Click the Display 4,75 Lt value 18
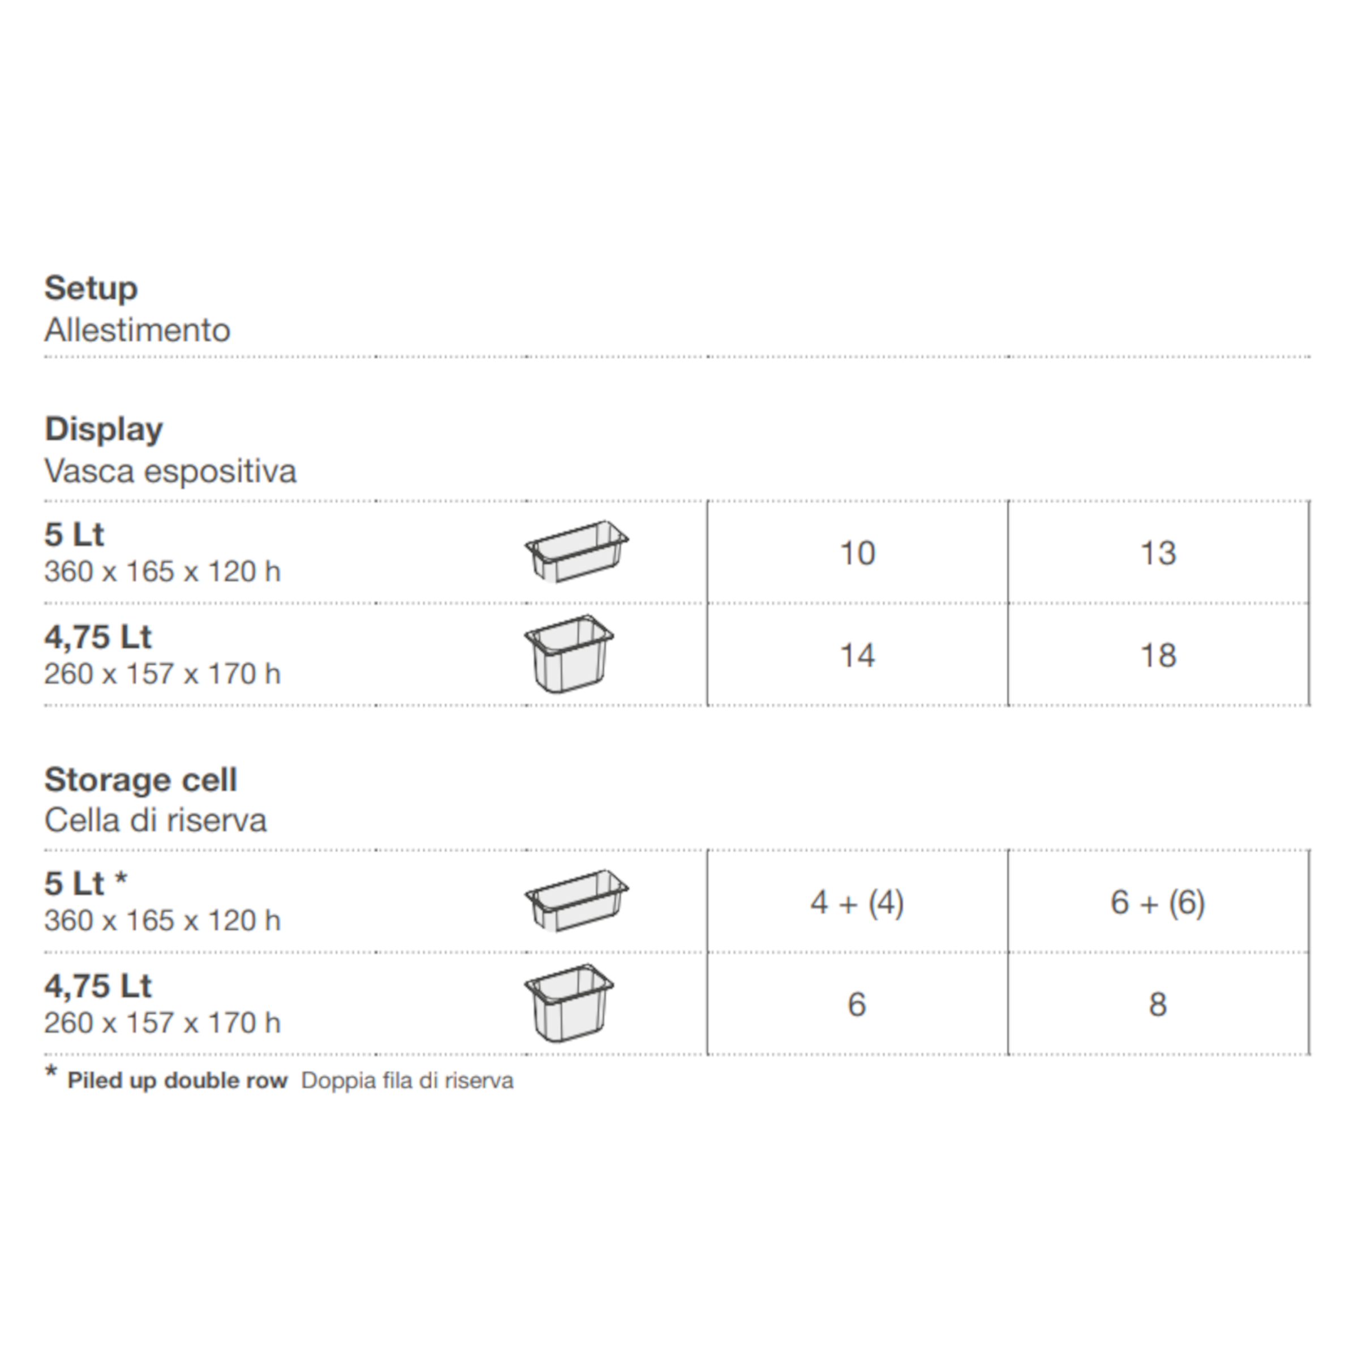The width and height of the screenshot is (1358, 1358). [1158, 655]
